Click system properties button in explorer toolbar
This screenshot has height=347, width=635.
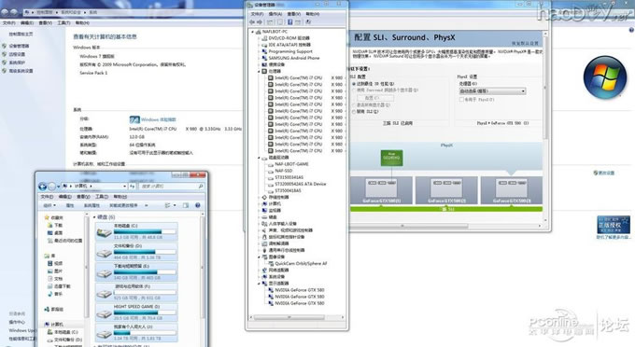click(x=92, y=205)
